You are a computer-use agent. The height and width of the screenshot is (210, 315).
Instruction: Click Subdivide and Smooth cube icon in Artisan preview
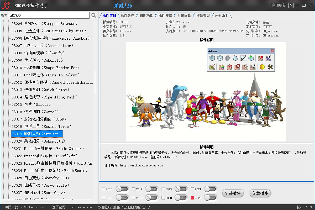click(212, 58)
